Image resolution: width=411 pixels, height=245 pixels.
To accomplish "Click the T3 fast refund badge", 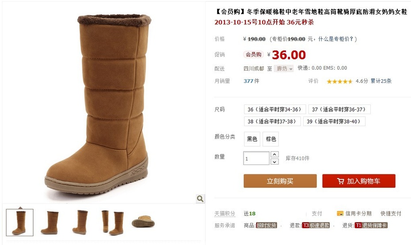I will (316, 225).
